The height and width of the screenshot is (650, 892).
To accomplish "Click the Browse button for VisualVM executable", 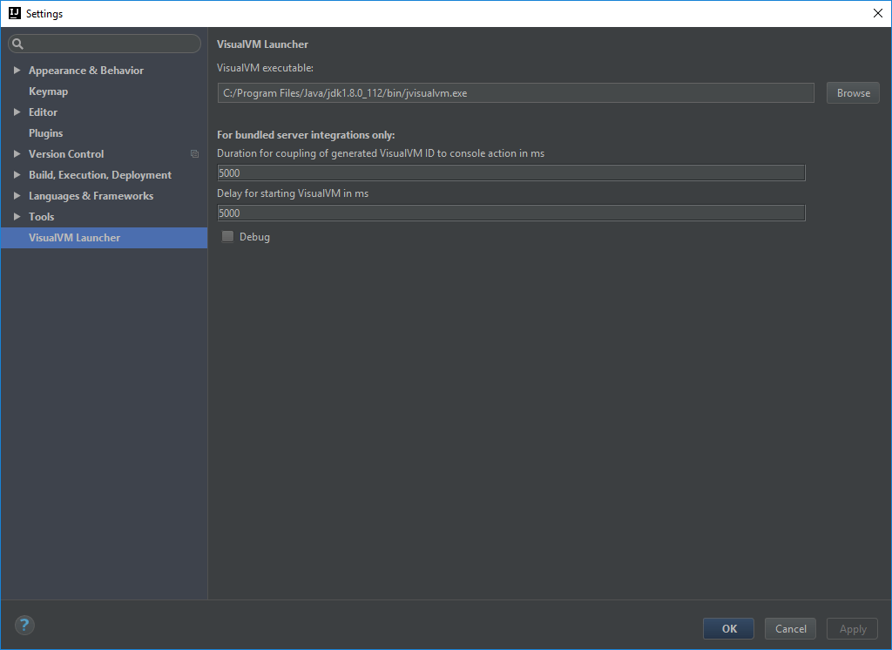I will click(x=852, y=92).
